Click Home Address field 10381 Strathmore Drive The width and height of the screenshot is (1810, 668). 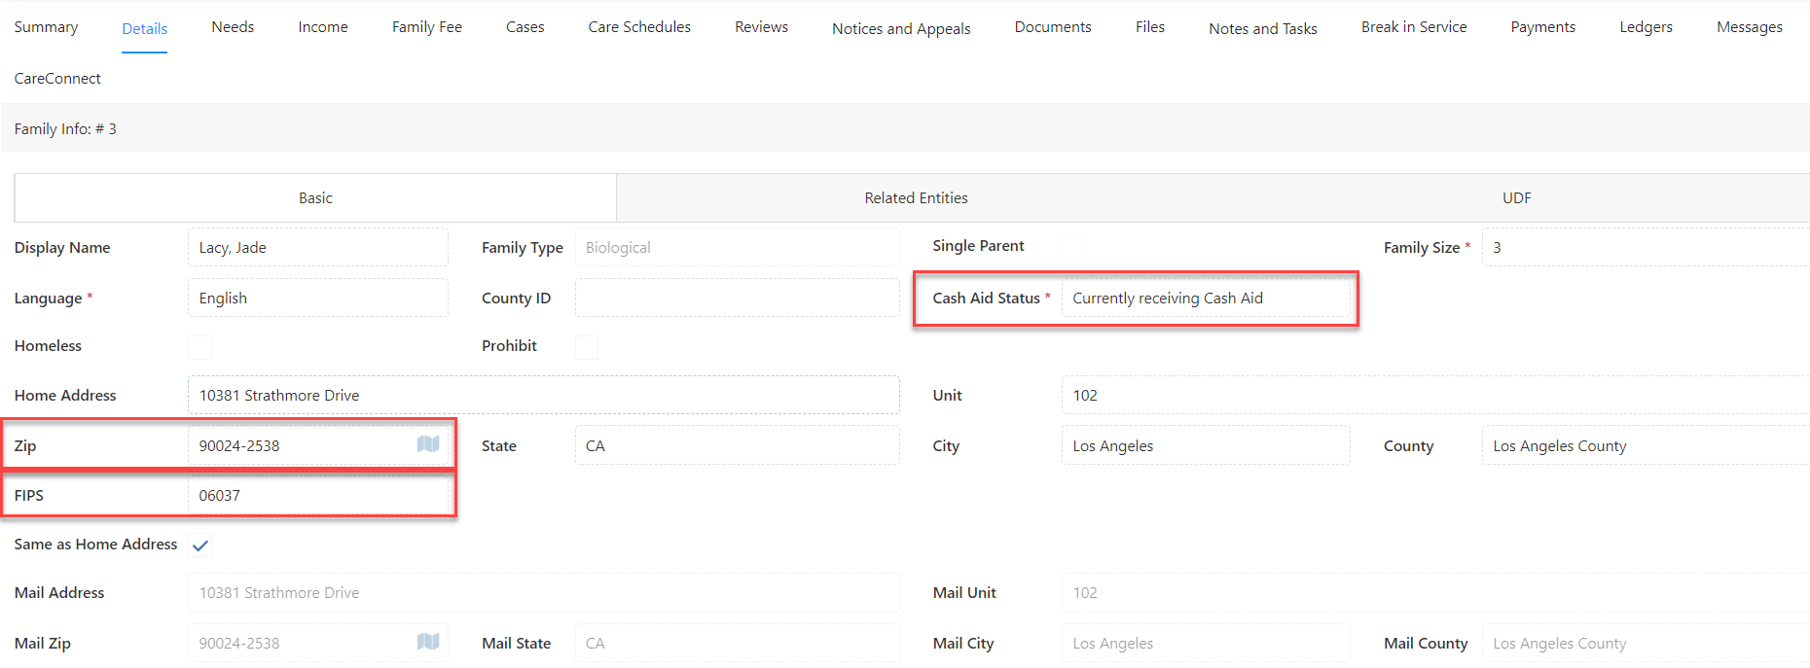coord(543,395)
